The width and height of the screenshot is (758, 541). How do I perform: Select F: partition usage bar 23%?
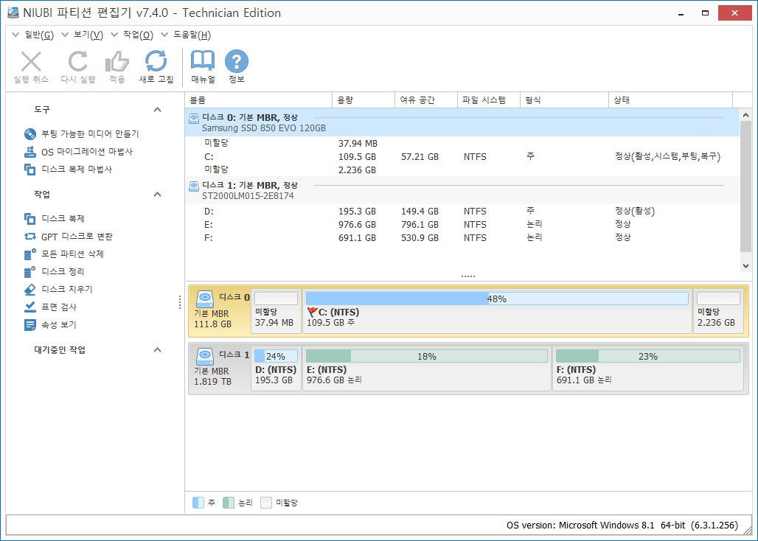[x=648, y=356]
